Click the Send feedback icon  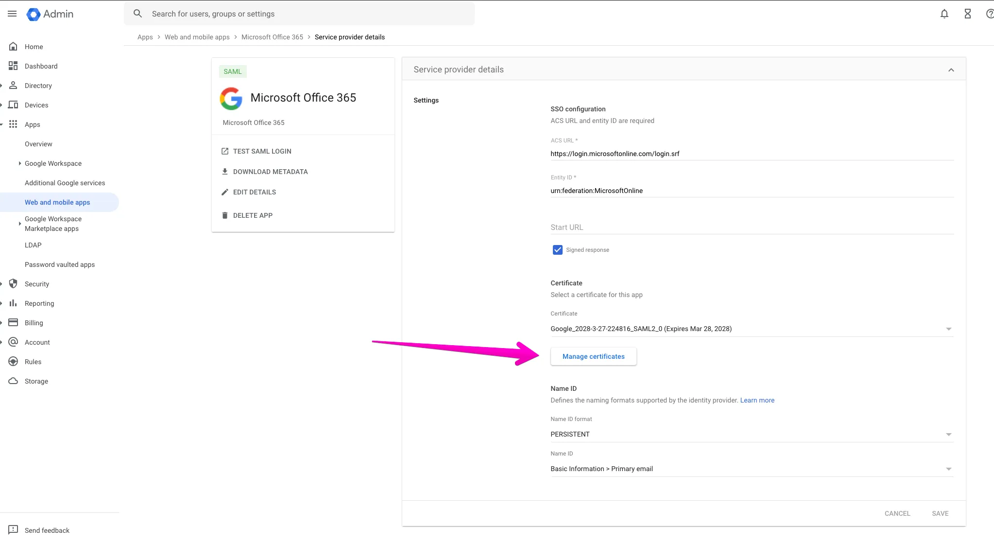[13, 529]
